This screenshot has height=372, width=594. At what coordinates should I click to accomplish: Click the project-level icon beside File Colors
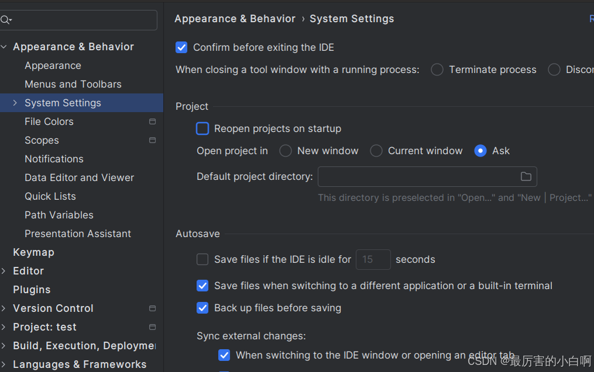pos(153,121)
